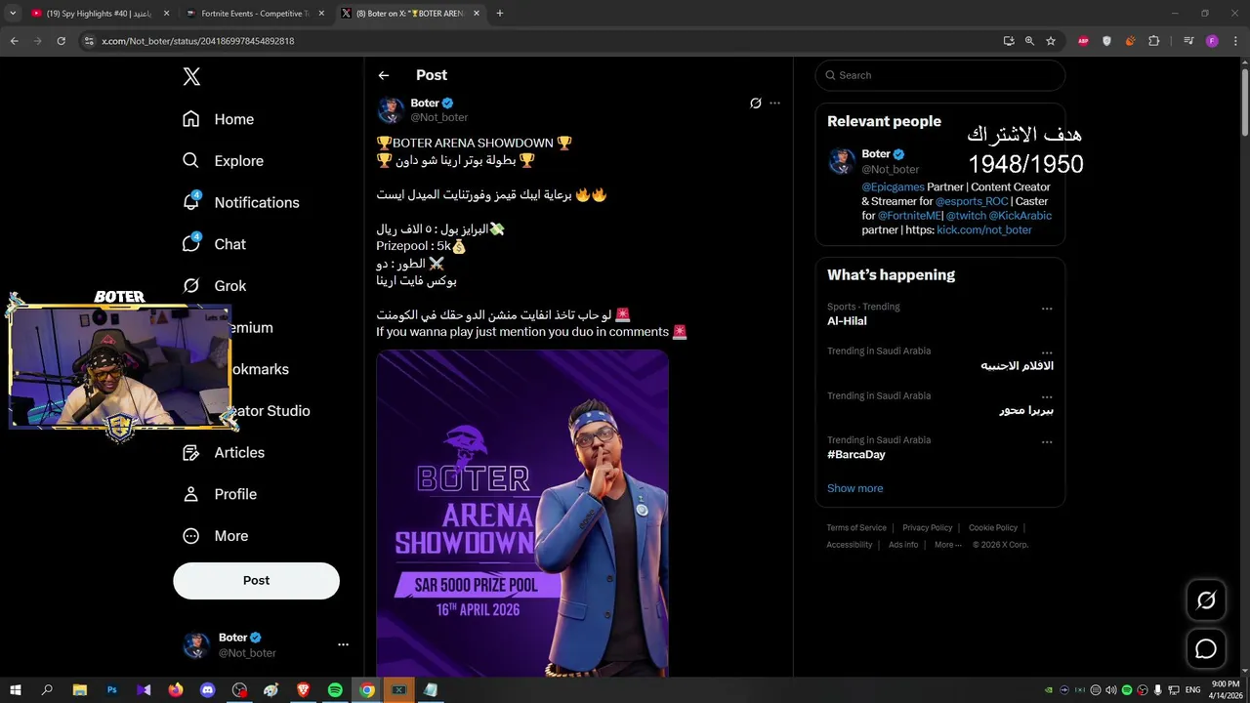The image size is (1250, 703).
Task: Open a new browser tab
Action: click(500, 14)
